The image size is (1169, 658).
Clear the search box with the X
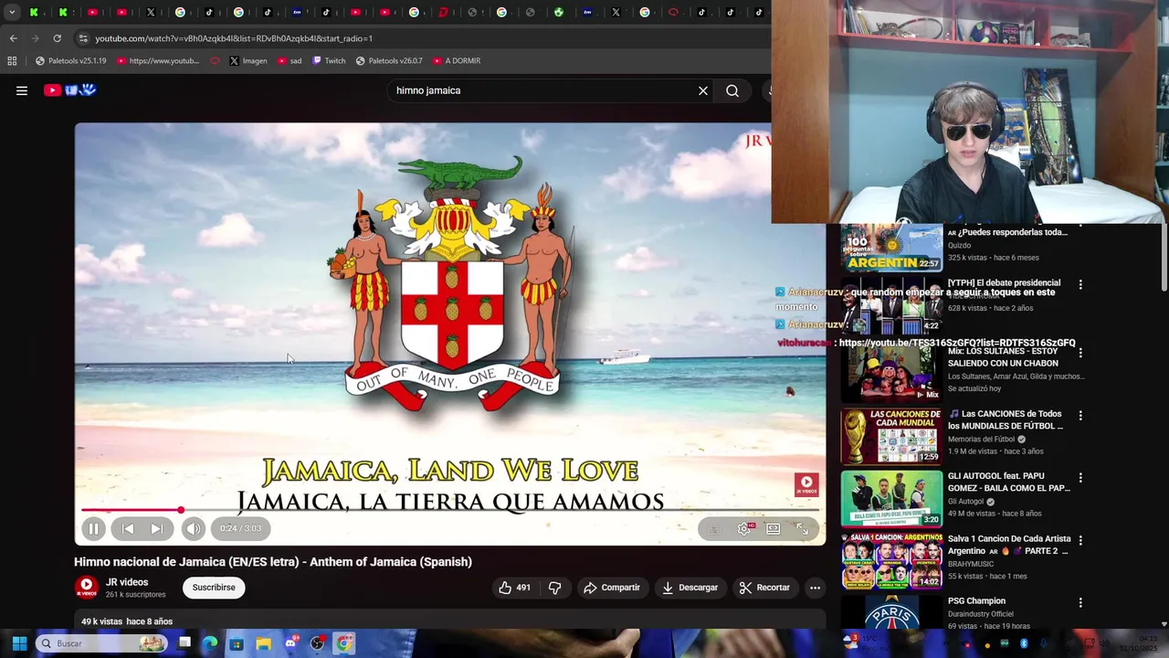[x=703, y=90]
